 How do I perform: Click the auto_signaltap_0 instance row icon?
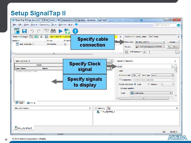pos(17,44)
